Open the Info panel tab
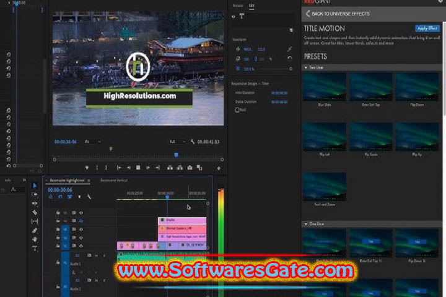The image size is (446, 297). pyautogui.click(x=7, y=180)
